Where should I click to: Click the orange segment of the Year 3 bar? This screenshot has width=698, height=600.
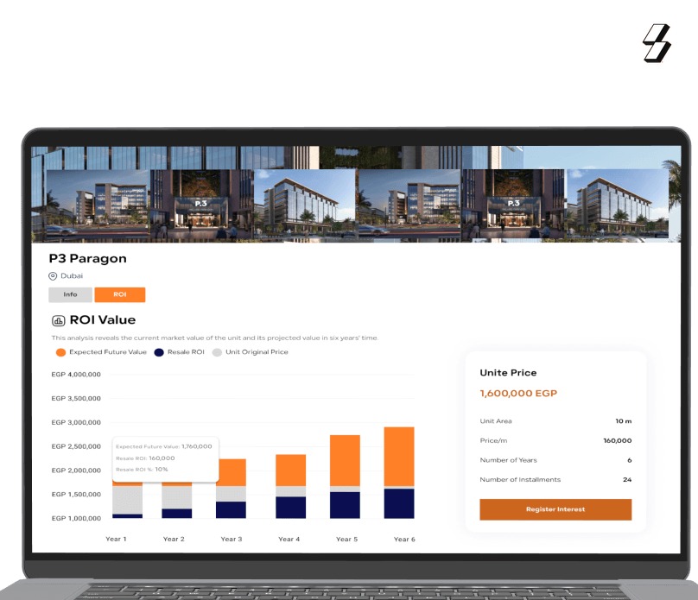tap(231, 472)
